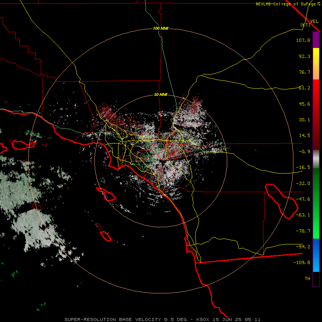Click the 100 NMI range ring label

pyautogui.click(x=161, y=28)
